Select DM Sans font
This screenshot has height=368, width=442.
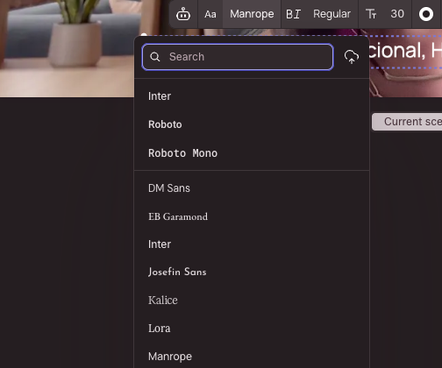coord(252,188)
